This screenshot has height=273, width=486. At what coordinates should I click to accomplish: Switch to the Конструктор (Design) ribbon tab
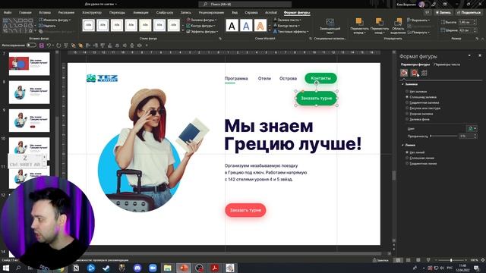tap(92, 13)
